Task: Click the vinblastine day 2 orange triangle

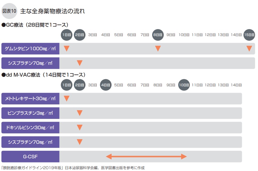Action: [79, 113]
